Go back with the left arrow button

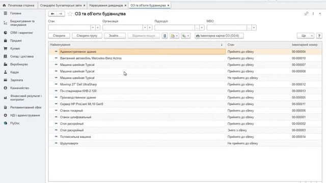tap(52, 14)
